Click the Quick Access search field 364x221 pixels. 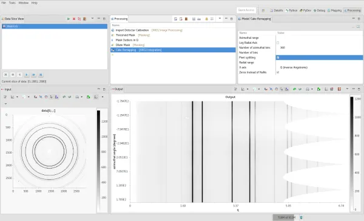click(x=246, y=10)
